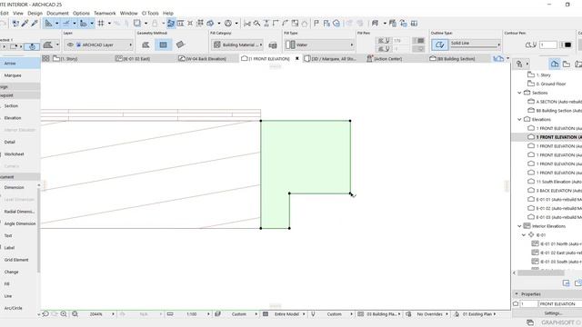
Task: Open the Options menu
Action: (x=81, y=13)
